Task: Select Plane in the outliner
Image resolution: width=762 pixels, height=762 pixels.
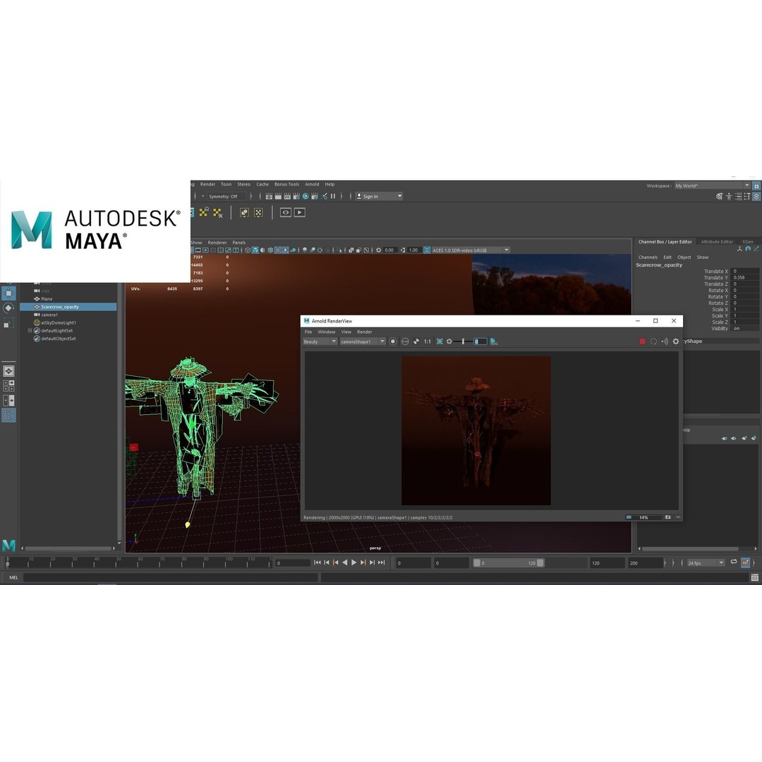Action: point(68,299)
